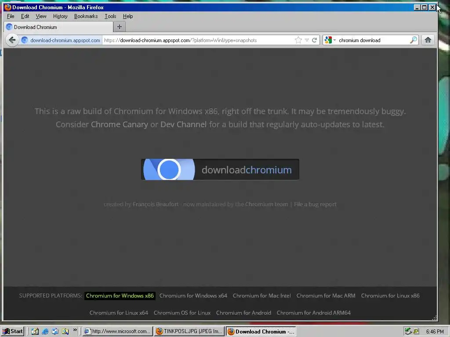Expand the URL history dropdown arrow
This screenshot has height=337, width=450.
point(307,40)
